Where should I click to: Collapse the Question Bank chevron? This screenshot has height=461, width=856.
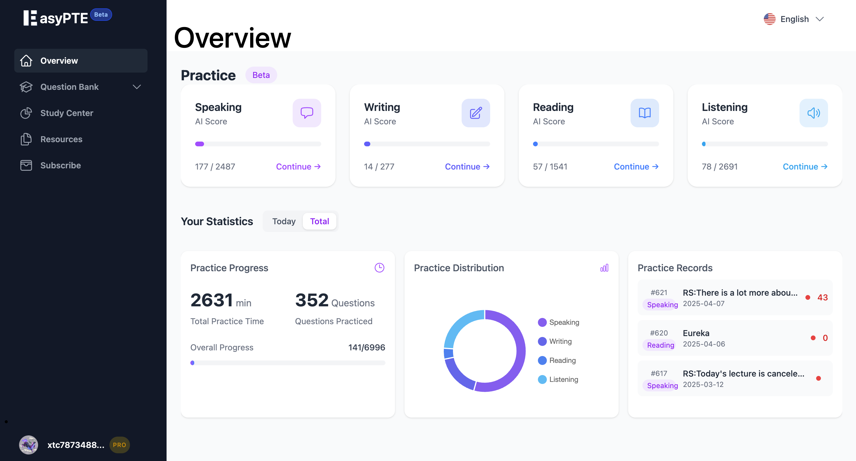pyautogui.click(x=137, y=87)
